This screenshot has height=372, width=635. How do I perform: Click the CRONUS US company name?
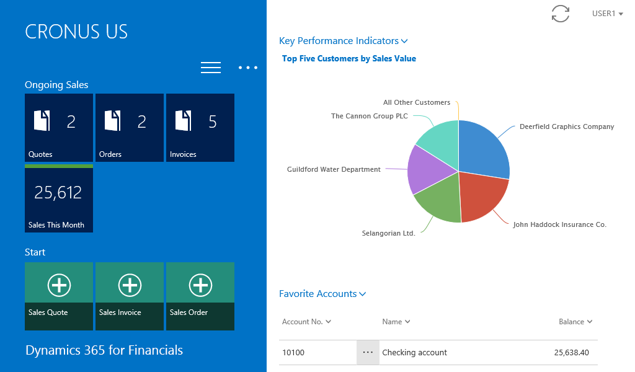(76, 32)
